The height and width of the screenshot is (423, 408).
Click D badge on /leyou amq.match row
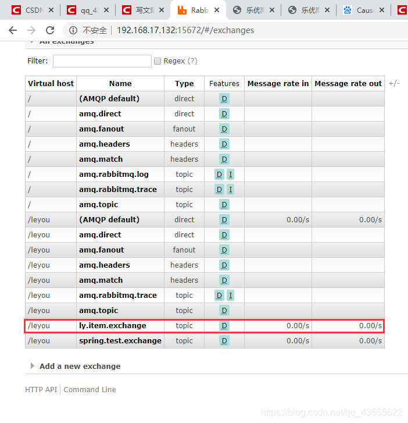(224, 280)
